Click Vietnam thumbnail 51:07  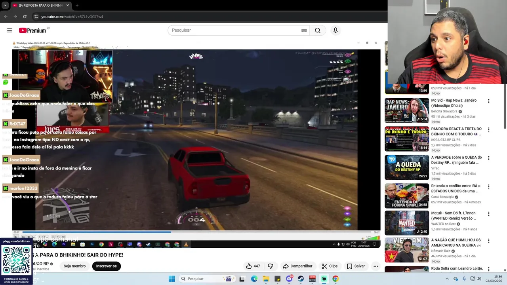point(407,250)
